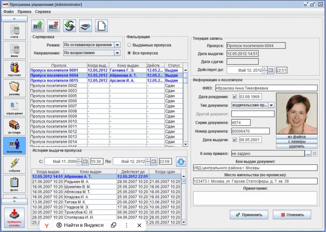Open the 'Тип документа' dropdown

pos(271,105)
